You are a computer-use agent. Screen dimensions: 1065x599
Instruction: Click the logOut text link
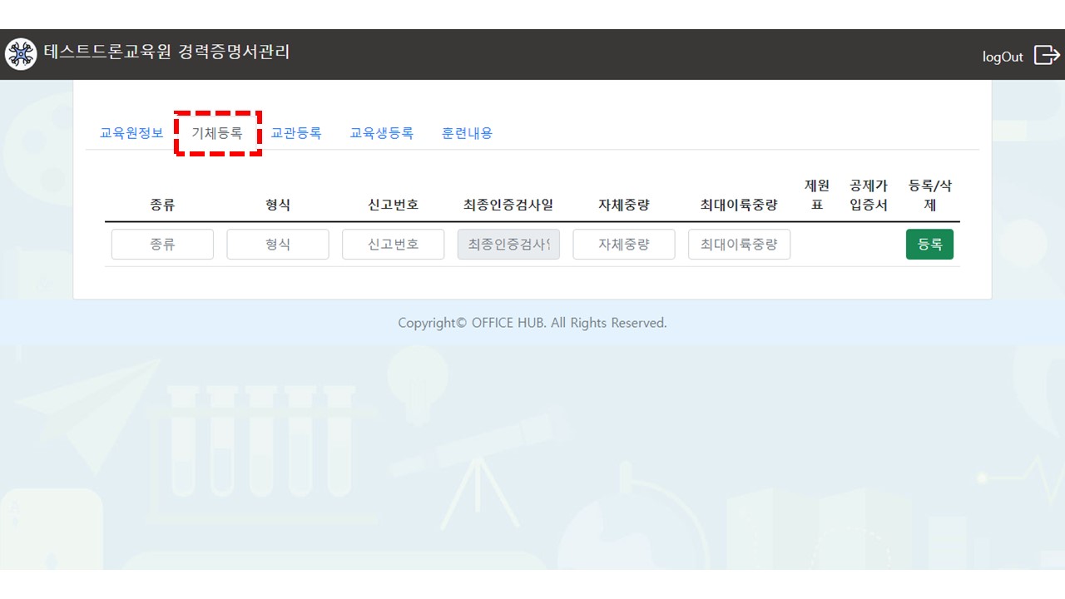click(x=1003, y=57)
